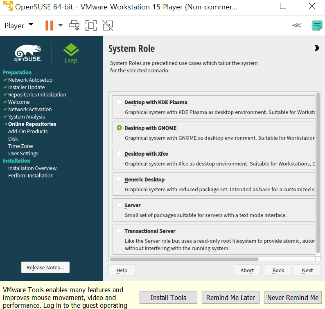325x309 pixels.
Task: Enter full screen mode icon
Action: pyautogui.click(x=91, y=25)
